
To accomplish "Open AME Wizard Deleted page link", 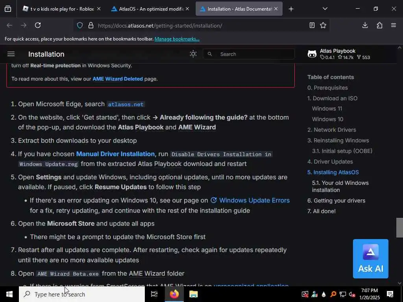I will point(118,79).
